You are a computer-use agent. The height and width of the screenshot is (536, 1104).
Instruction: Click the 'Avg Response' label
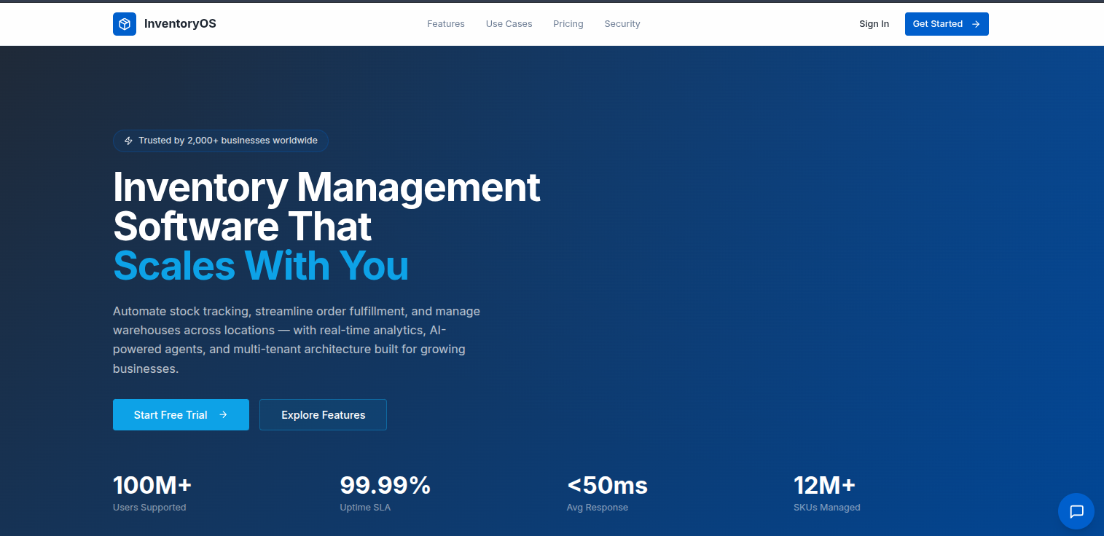[598, 508]
